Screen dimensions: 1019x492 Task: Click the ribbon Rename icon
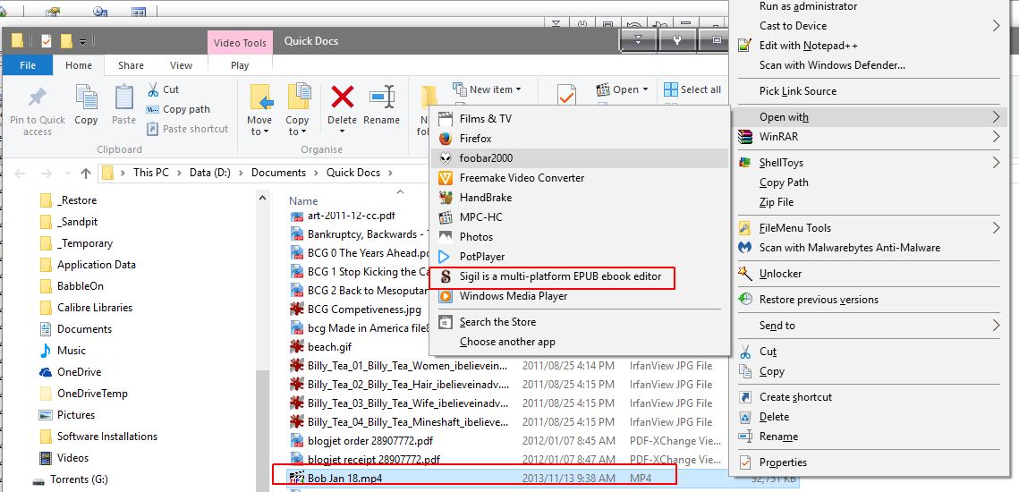[382, 97]
